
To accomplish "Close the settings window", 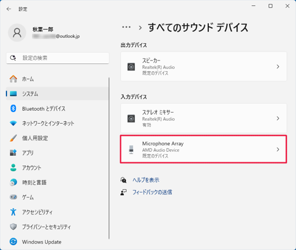I will 288,6.
